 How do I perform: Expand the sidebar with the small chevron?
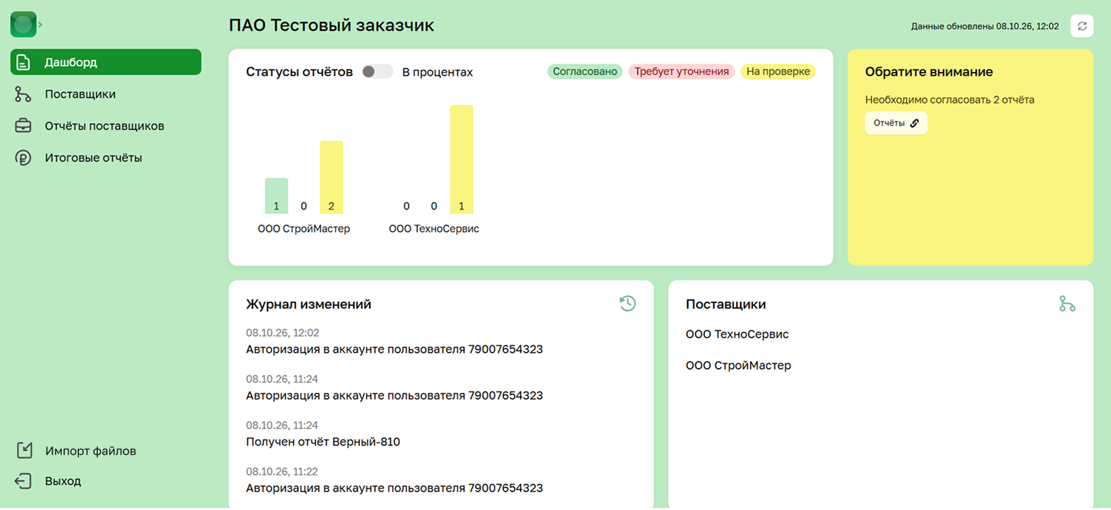40,25
